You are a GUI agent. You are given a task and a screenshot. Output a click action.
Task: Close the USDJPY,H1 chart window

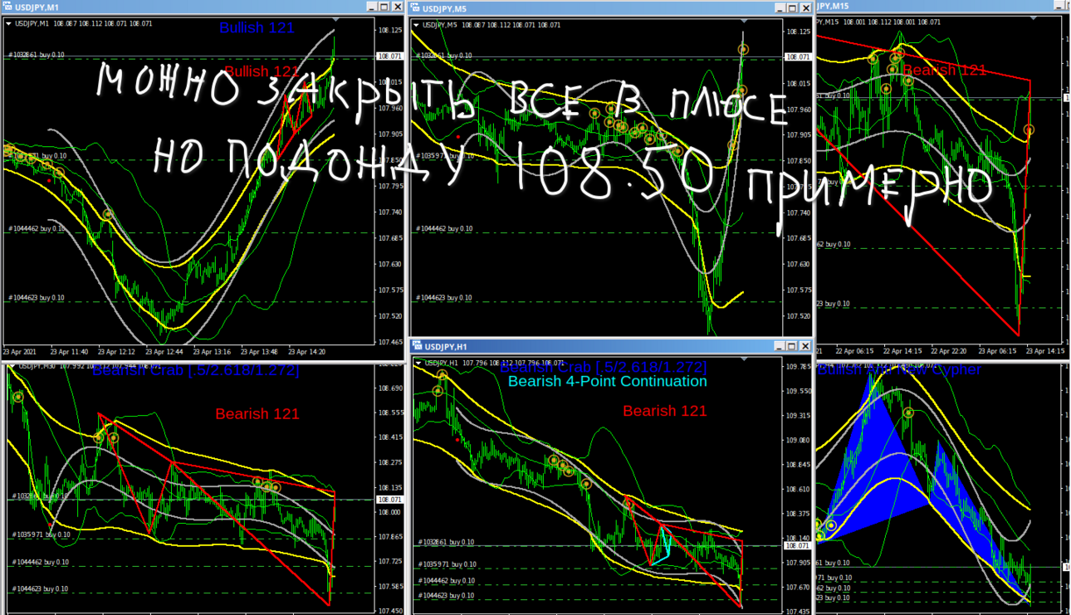click(x=805, y=346)
